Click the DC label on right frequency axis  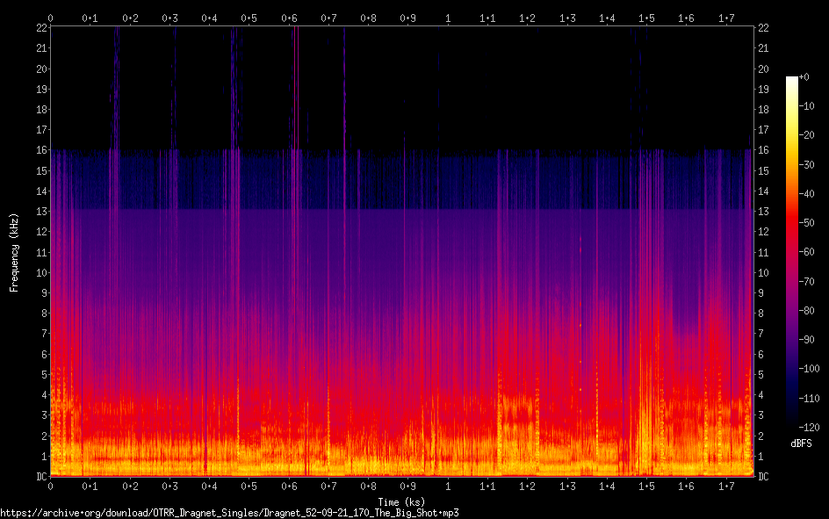(x=764, y=477)
